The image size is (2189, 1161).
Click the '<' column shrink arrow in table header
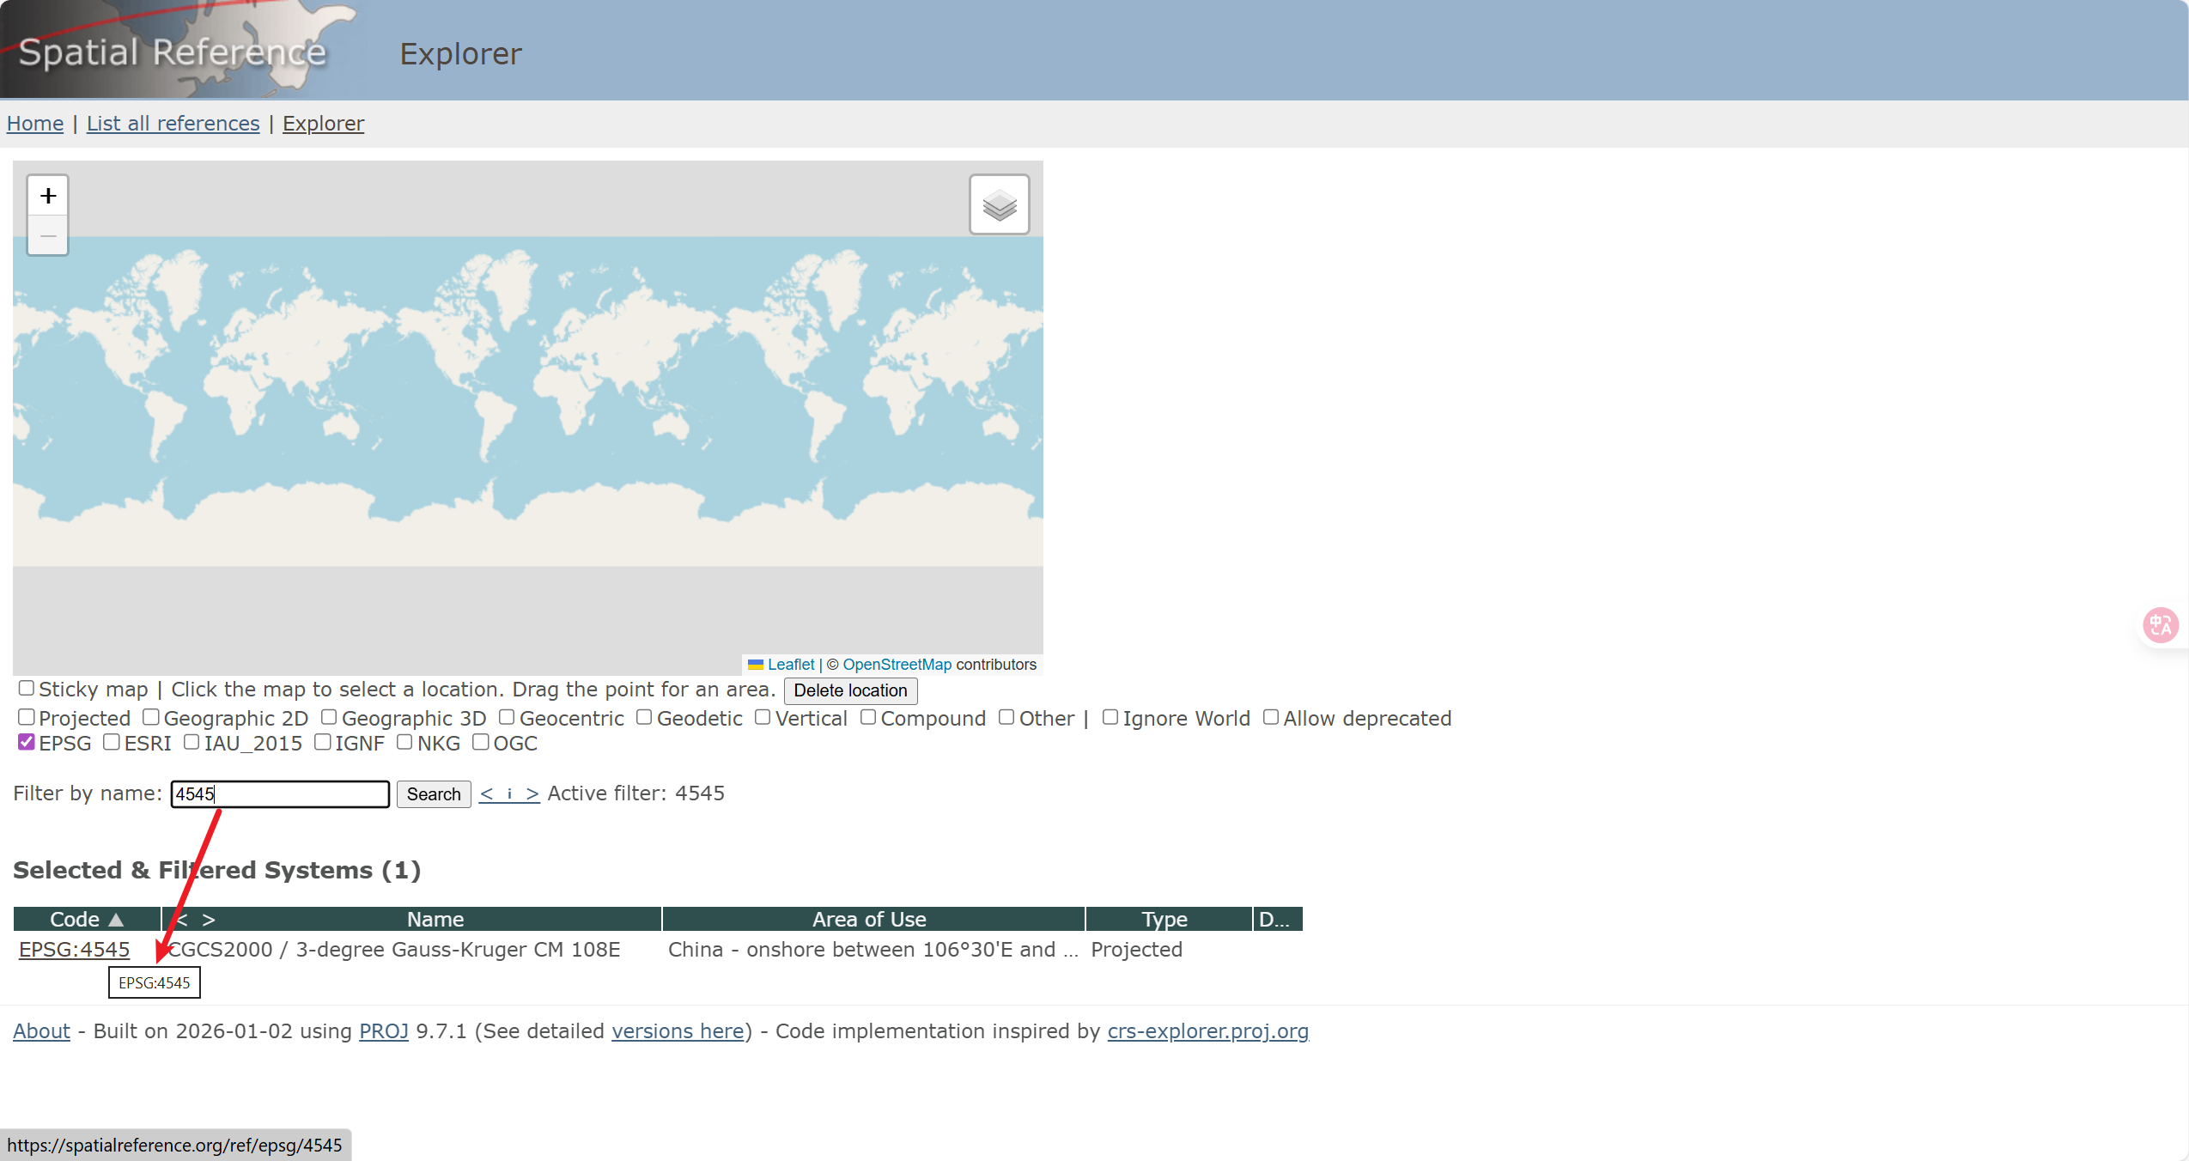point(182,920)
